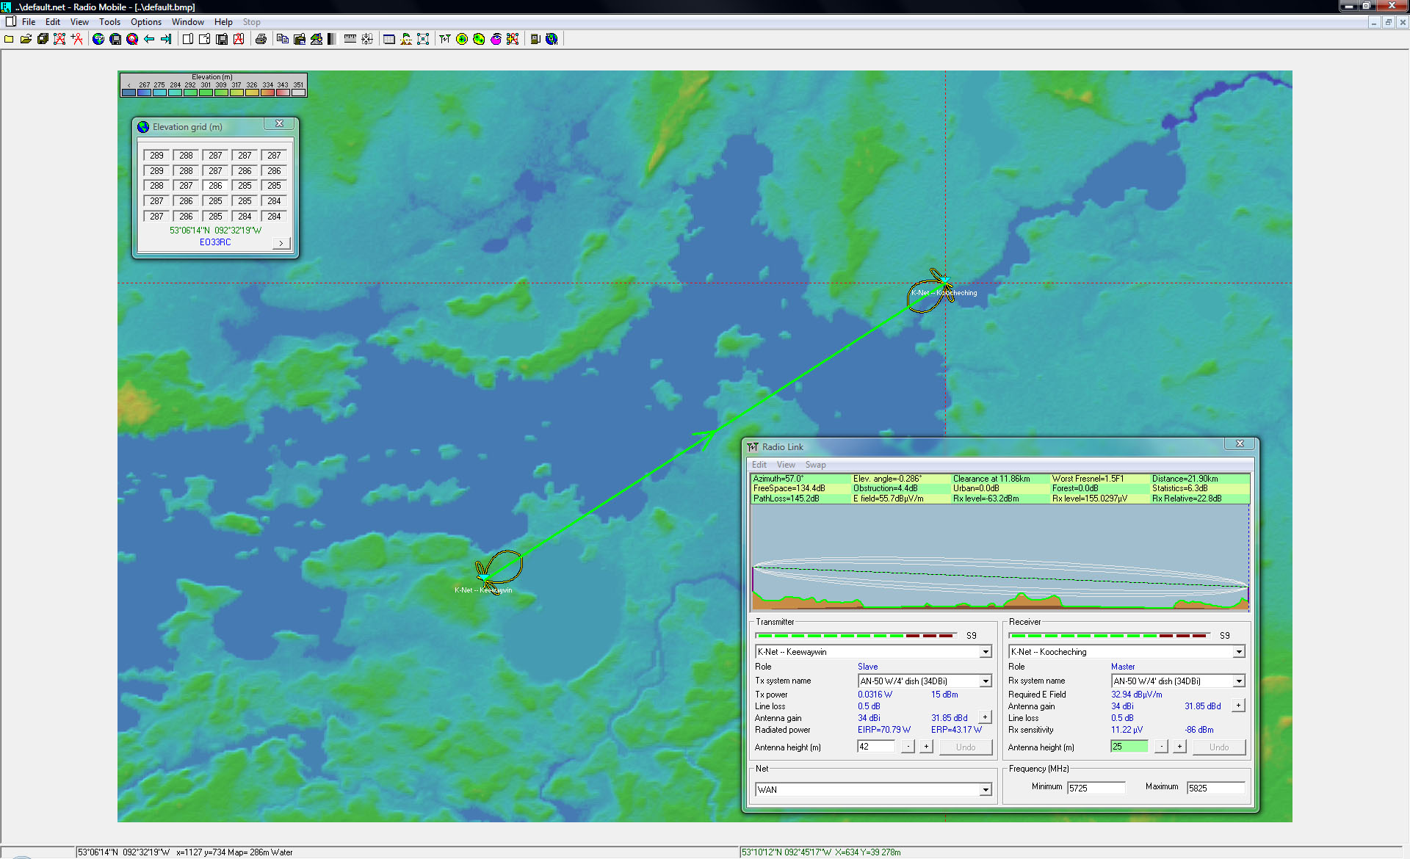The height and width of the screenshot is (859, 1410).
Task: Increase transmitter antenna height with plus
Action: click(x=926, y=747)
